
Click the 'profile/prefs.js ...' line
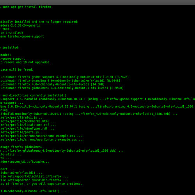(x=23, y=132)
